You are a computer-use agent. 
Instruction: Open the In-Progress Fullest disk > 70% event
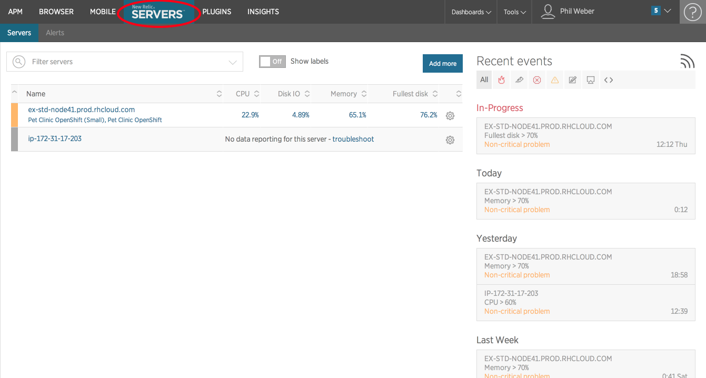coord(586,135)
